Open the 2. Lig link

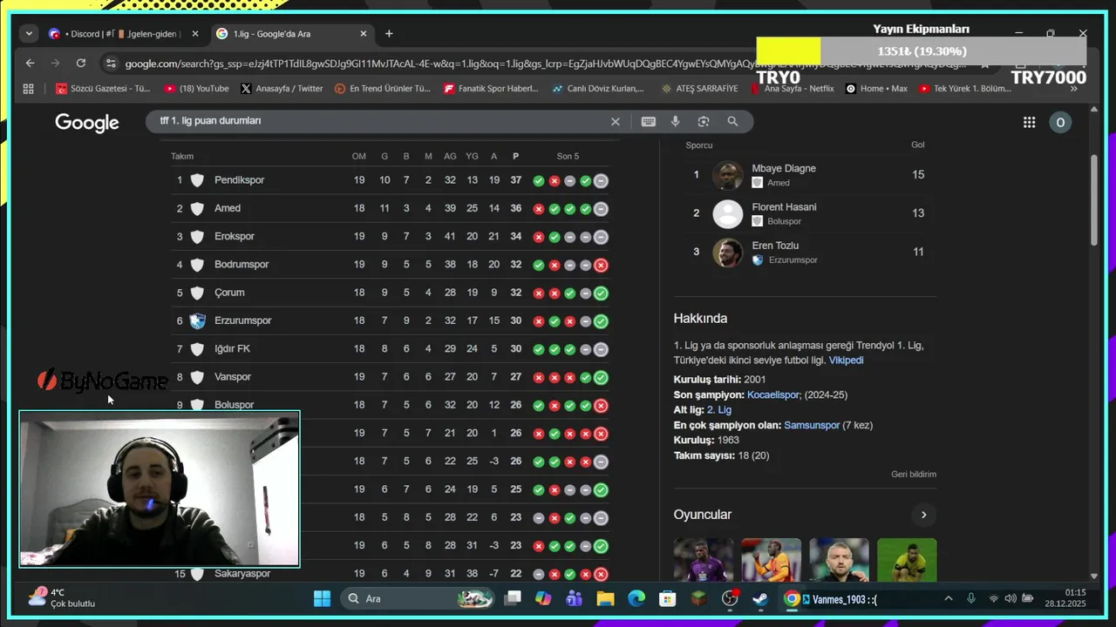point(718,410)
